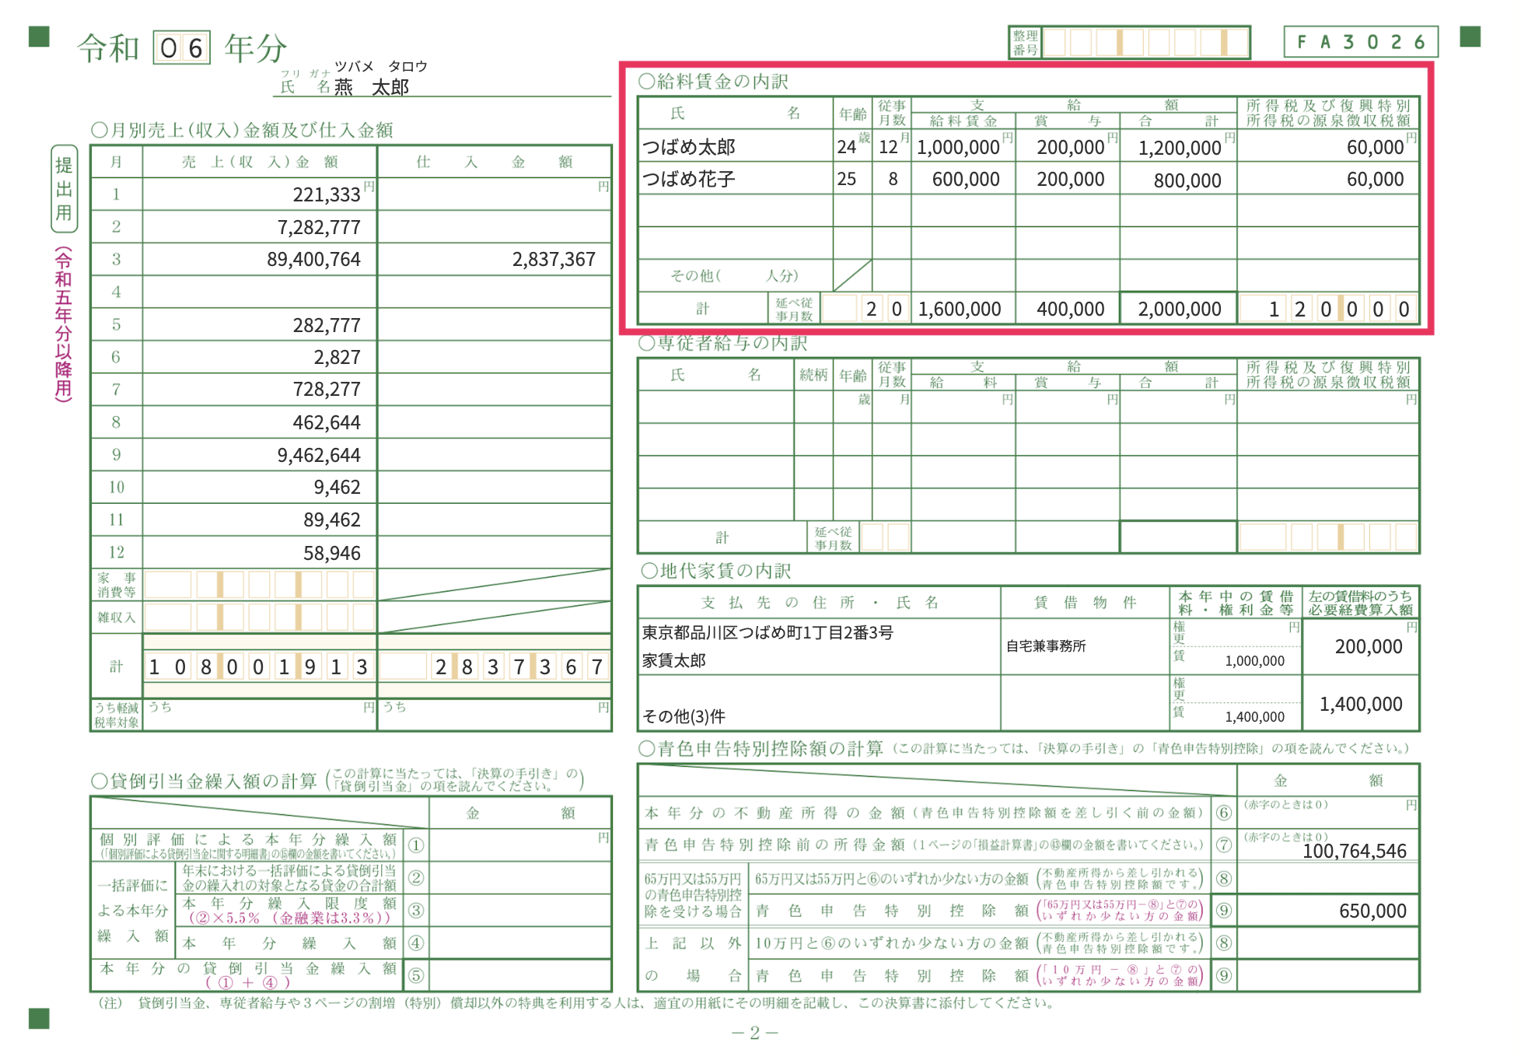Click employee name つばめ花子
Viewport: 1521px width, 1053px height.
[x=689, y=180]
